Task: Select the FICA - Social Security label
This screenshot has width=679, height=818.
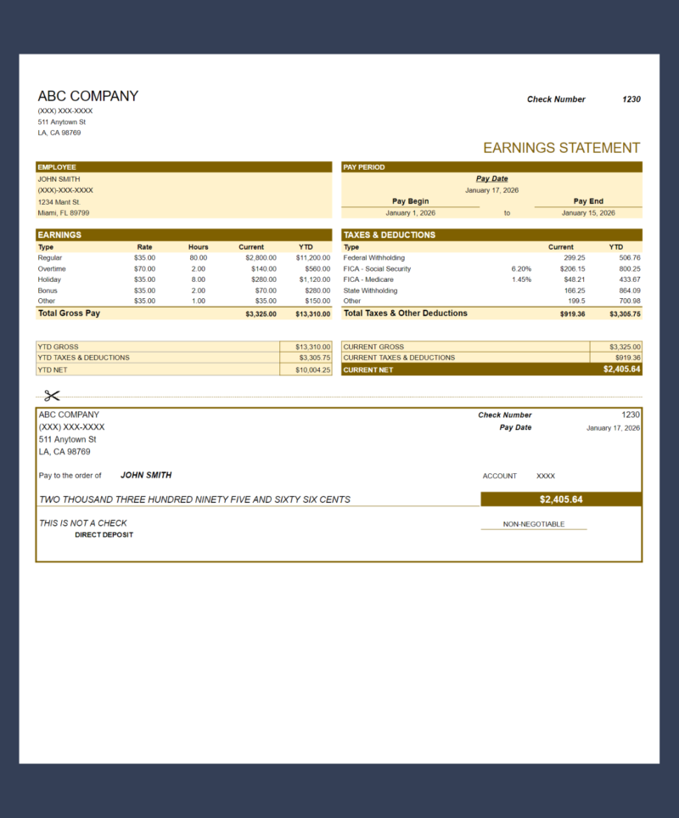Action: coord(377,268)
